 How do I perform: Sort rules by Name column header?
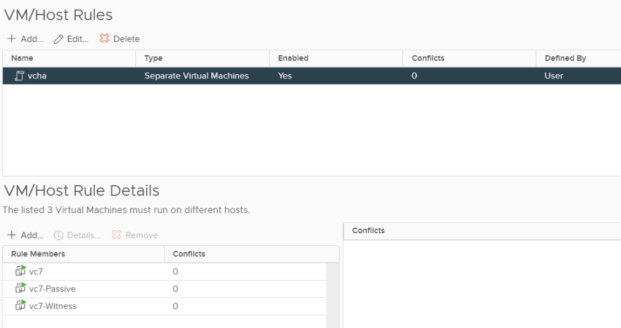point(22,58)
